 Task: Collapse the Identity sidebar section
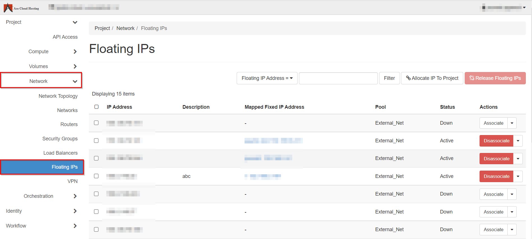click(x=75, y=211)
